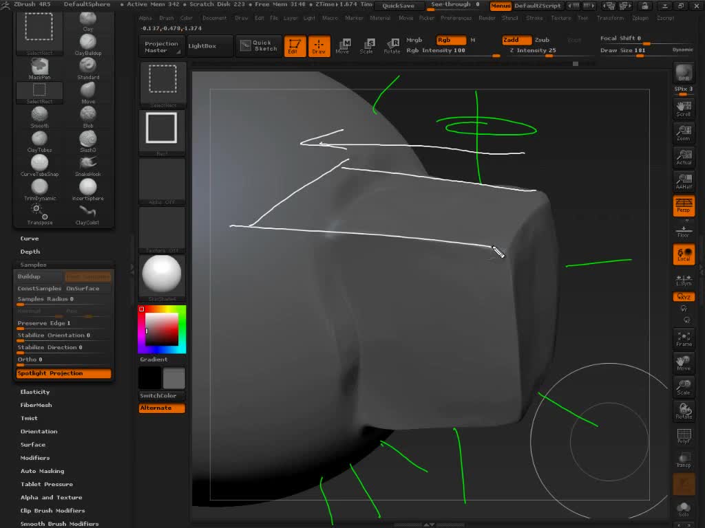Click the top-shelf Scale mode icon
Viewport: 705px width, 528px height.
click(367, 46)
